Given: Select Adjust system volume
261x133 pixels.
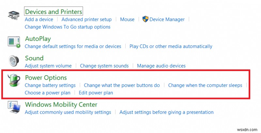Looking at the screenshot, I should (48, 66).
